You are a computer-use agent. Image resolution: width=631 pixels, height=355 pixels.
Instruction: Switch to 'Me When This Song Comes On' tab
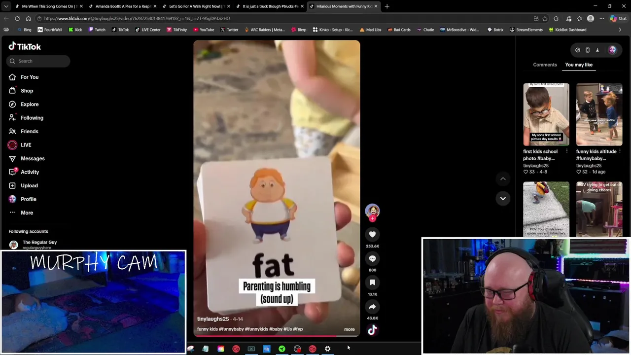coord(48,6)
